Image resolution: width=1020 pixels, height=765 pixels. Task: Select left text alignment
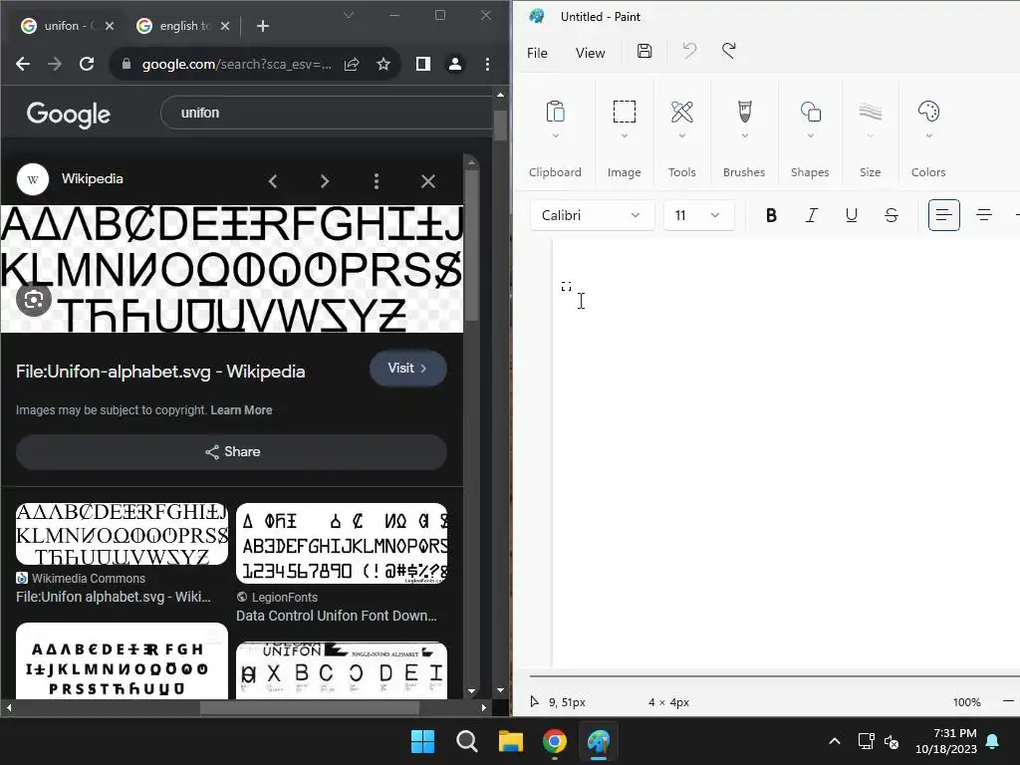click(944, 215)
